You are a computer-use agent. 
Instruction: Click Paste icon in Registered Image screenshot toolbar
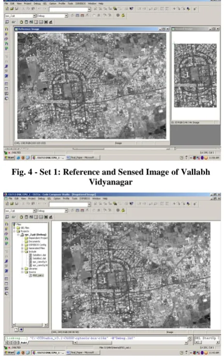(33, 203)
